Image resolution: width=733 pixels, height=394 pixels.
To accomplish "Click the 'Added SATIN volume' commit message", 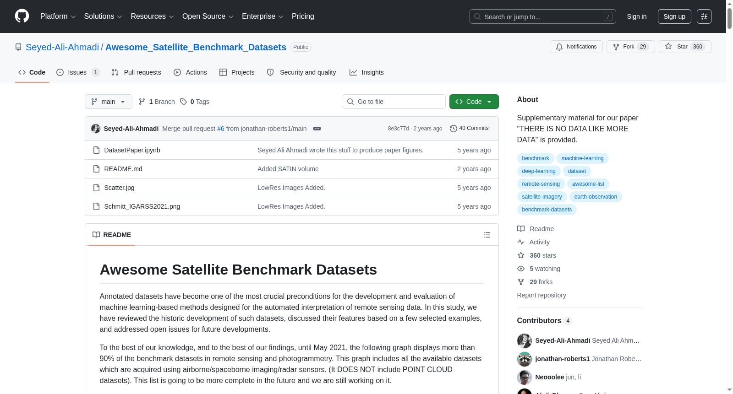I will point(288,169).
